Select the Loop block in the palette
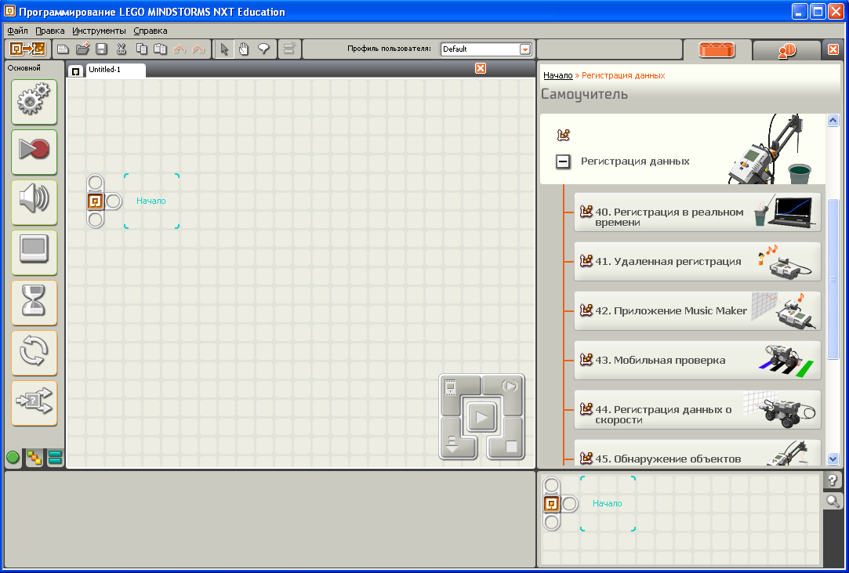The width and height of the screenshot is (849, 573). (x=34, y=353)
